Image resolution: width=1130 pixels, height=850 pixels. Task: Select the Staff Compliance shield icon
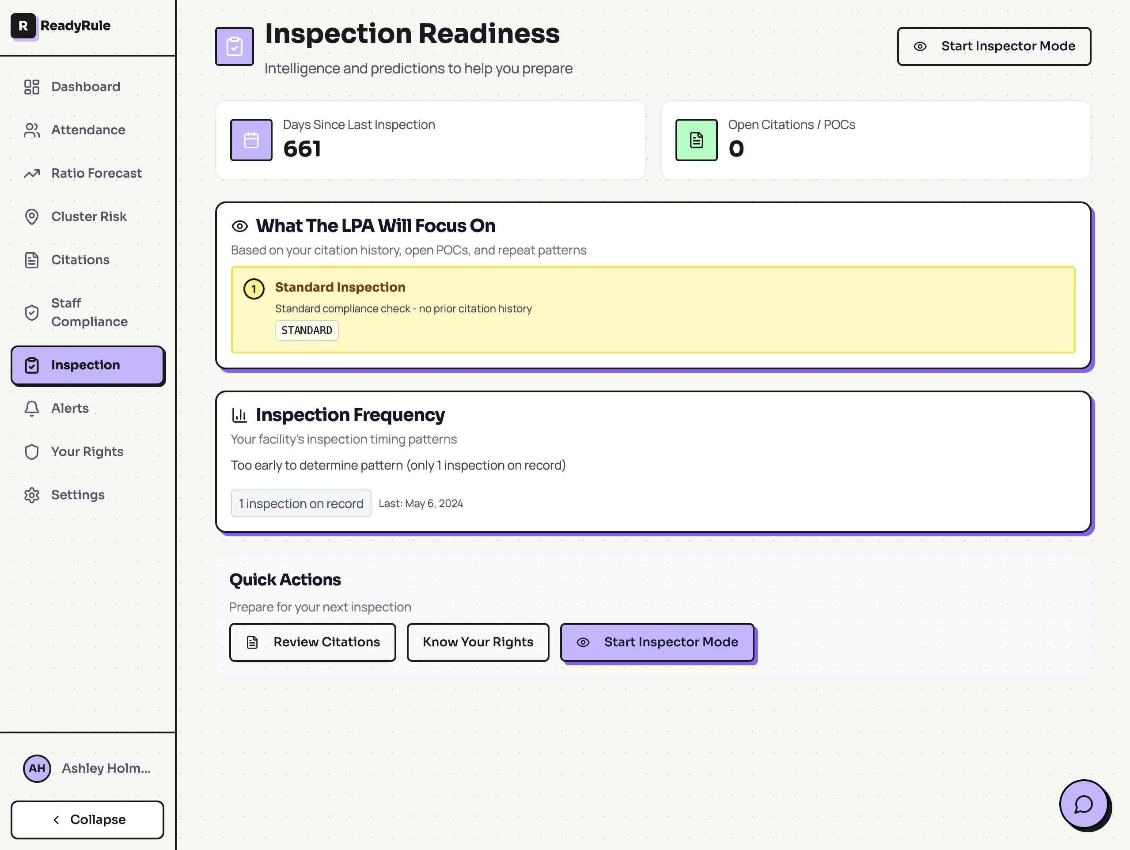(32, 312)
